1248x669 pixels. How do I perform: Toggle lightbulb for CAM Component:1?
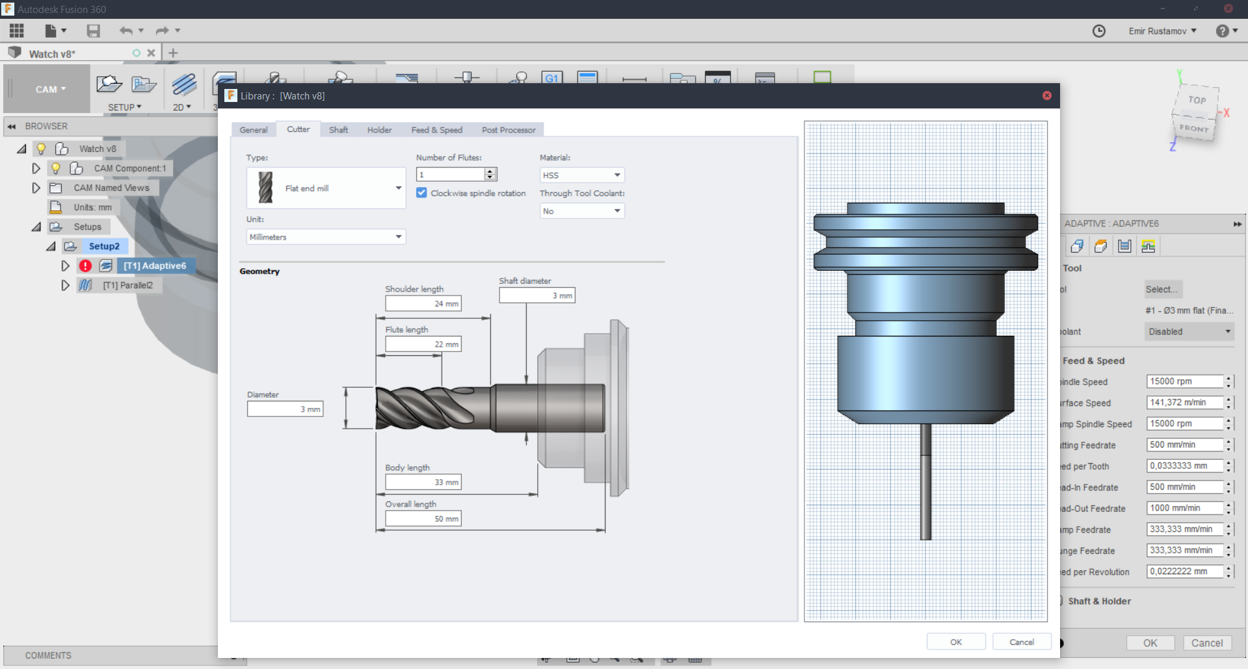(56, 168)
